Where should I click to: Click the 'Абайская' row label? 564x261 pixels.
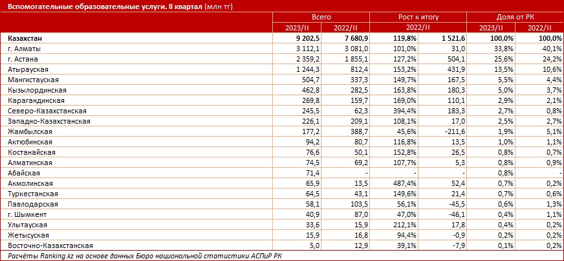click(23, 173)
